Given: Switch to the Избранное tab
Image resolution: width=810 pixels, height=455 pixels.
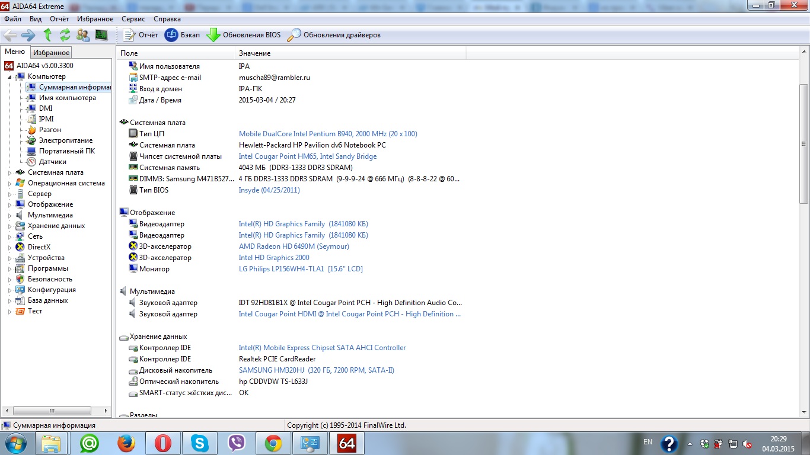Looking at the screenshot, I should coord(51,53).
